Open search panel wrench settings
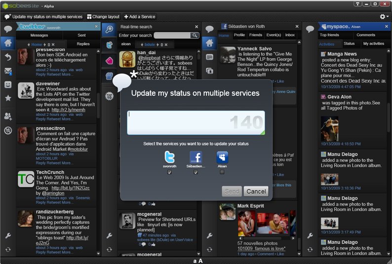This screenshot has height=264, width=392. coord(109,235)
